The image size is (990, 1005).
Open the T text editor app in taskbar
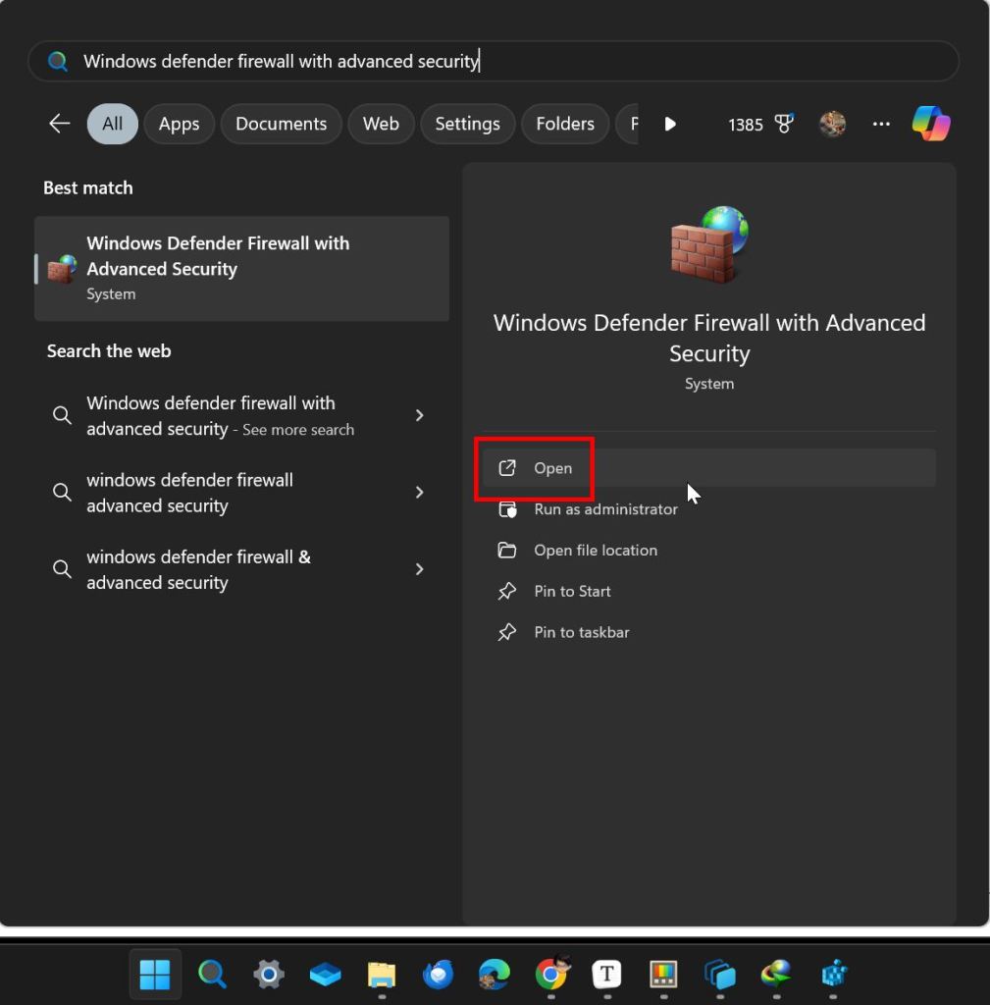[x=606, y=975]
